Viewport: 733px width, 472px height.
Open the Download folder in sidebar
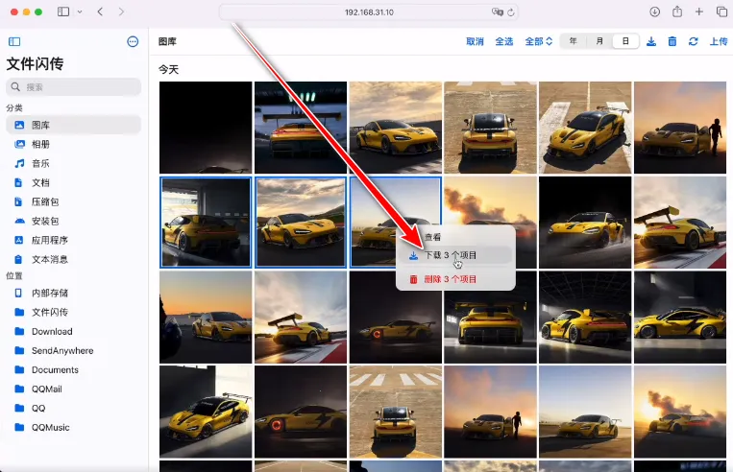[x=51, y=331]
